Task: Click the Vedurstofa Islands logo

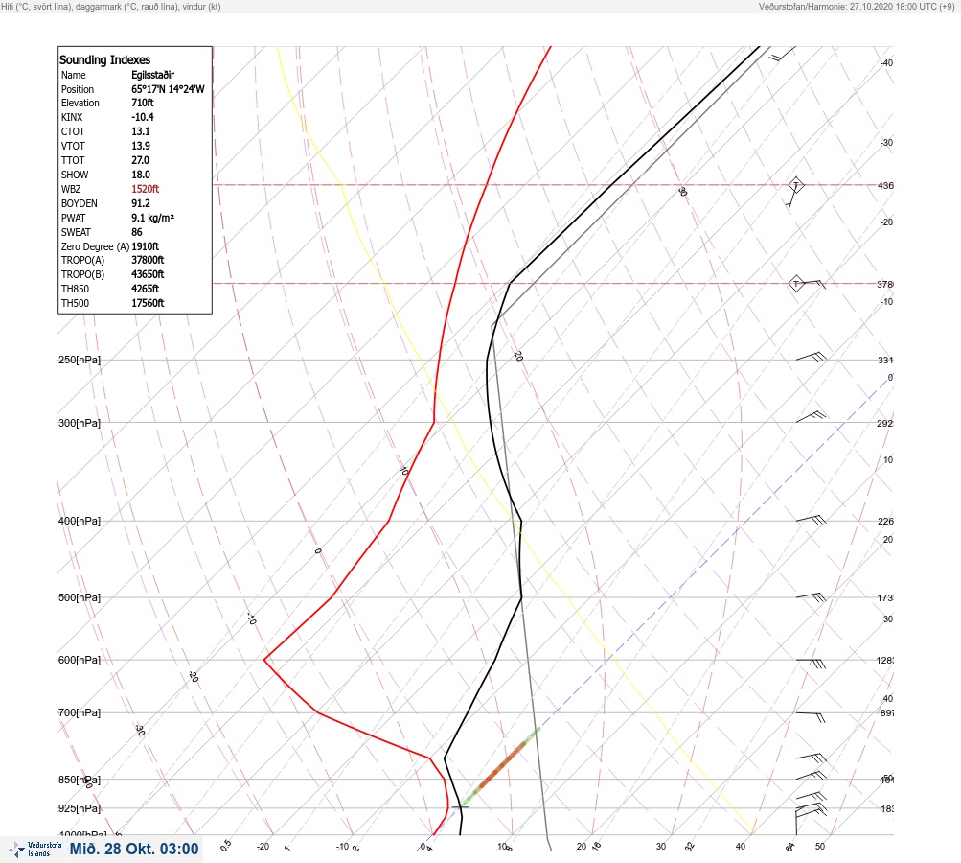Action: [x=34, y=850]
